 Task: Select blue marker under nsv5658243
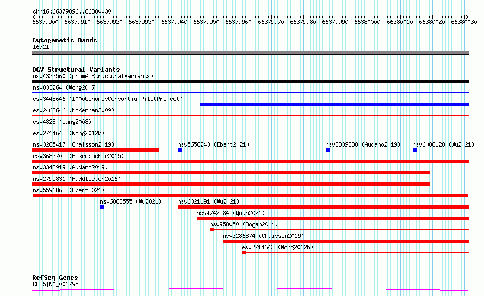179,150
